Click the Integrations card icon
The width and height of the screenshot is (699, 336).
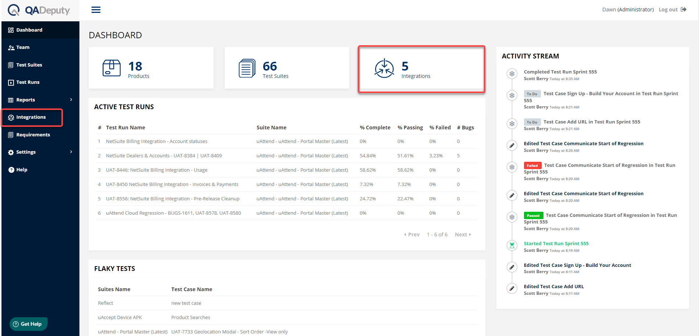coord(384,68)
